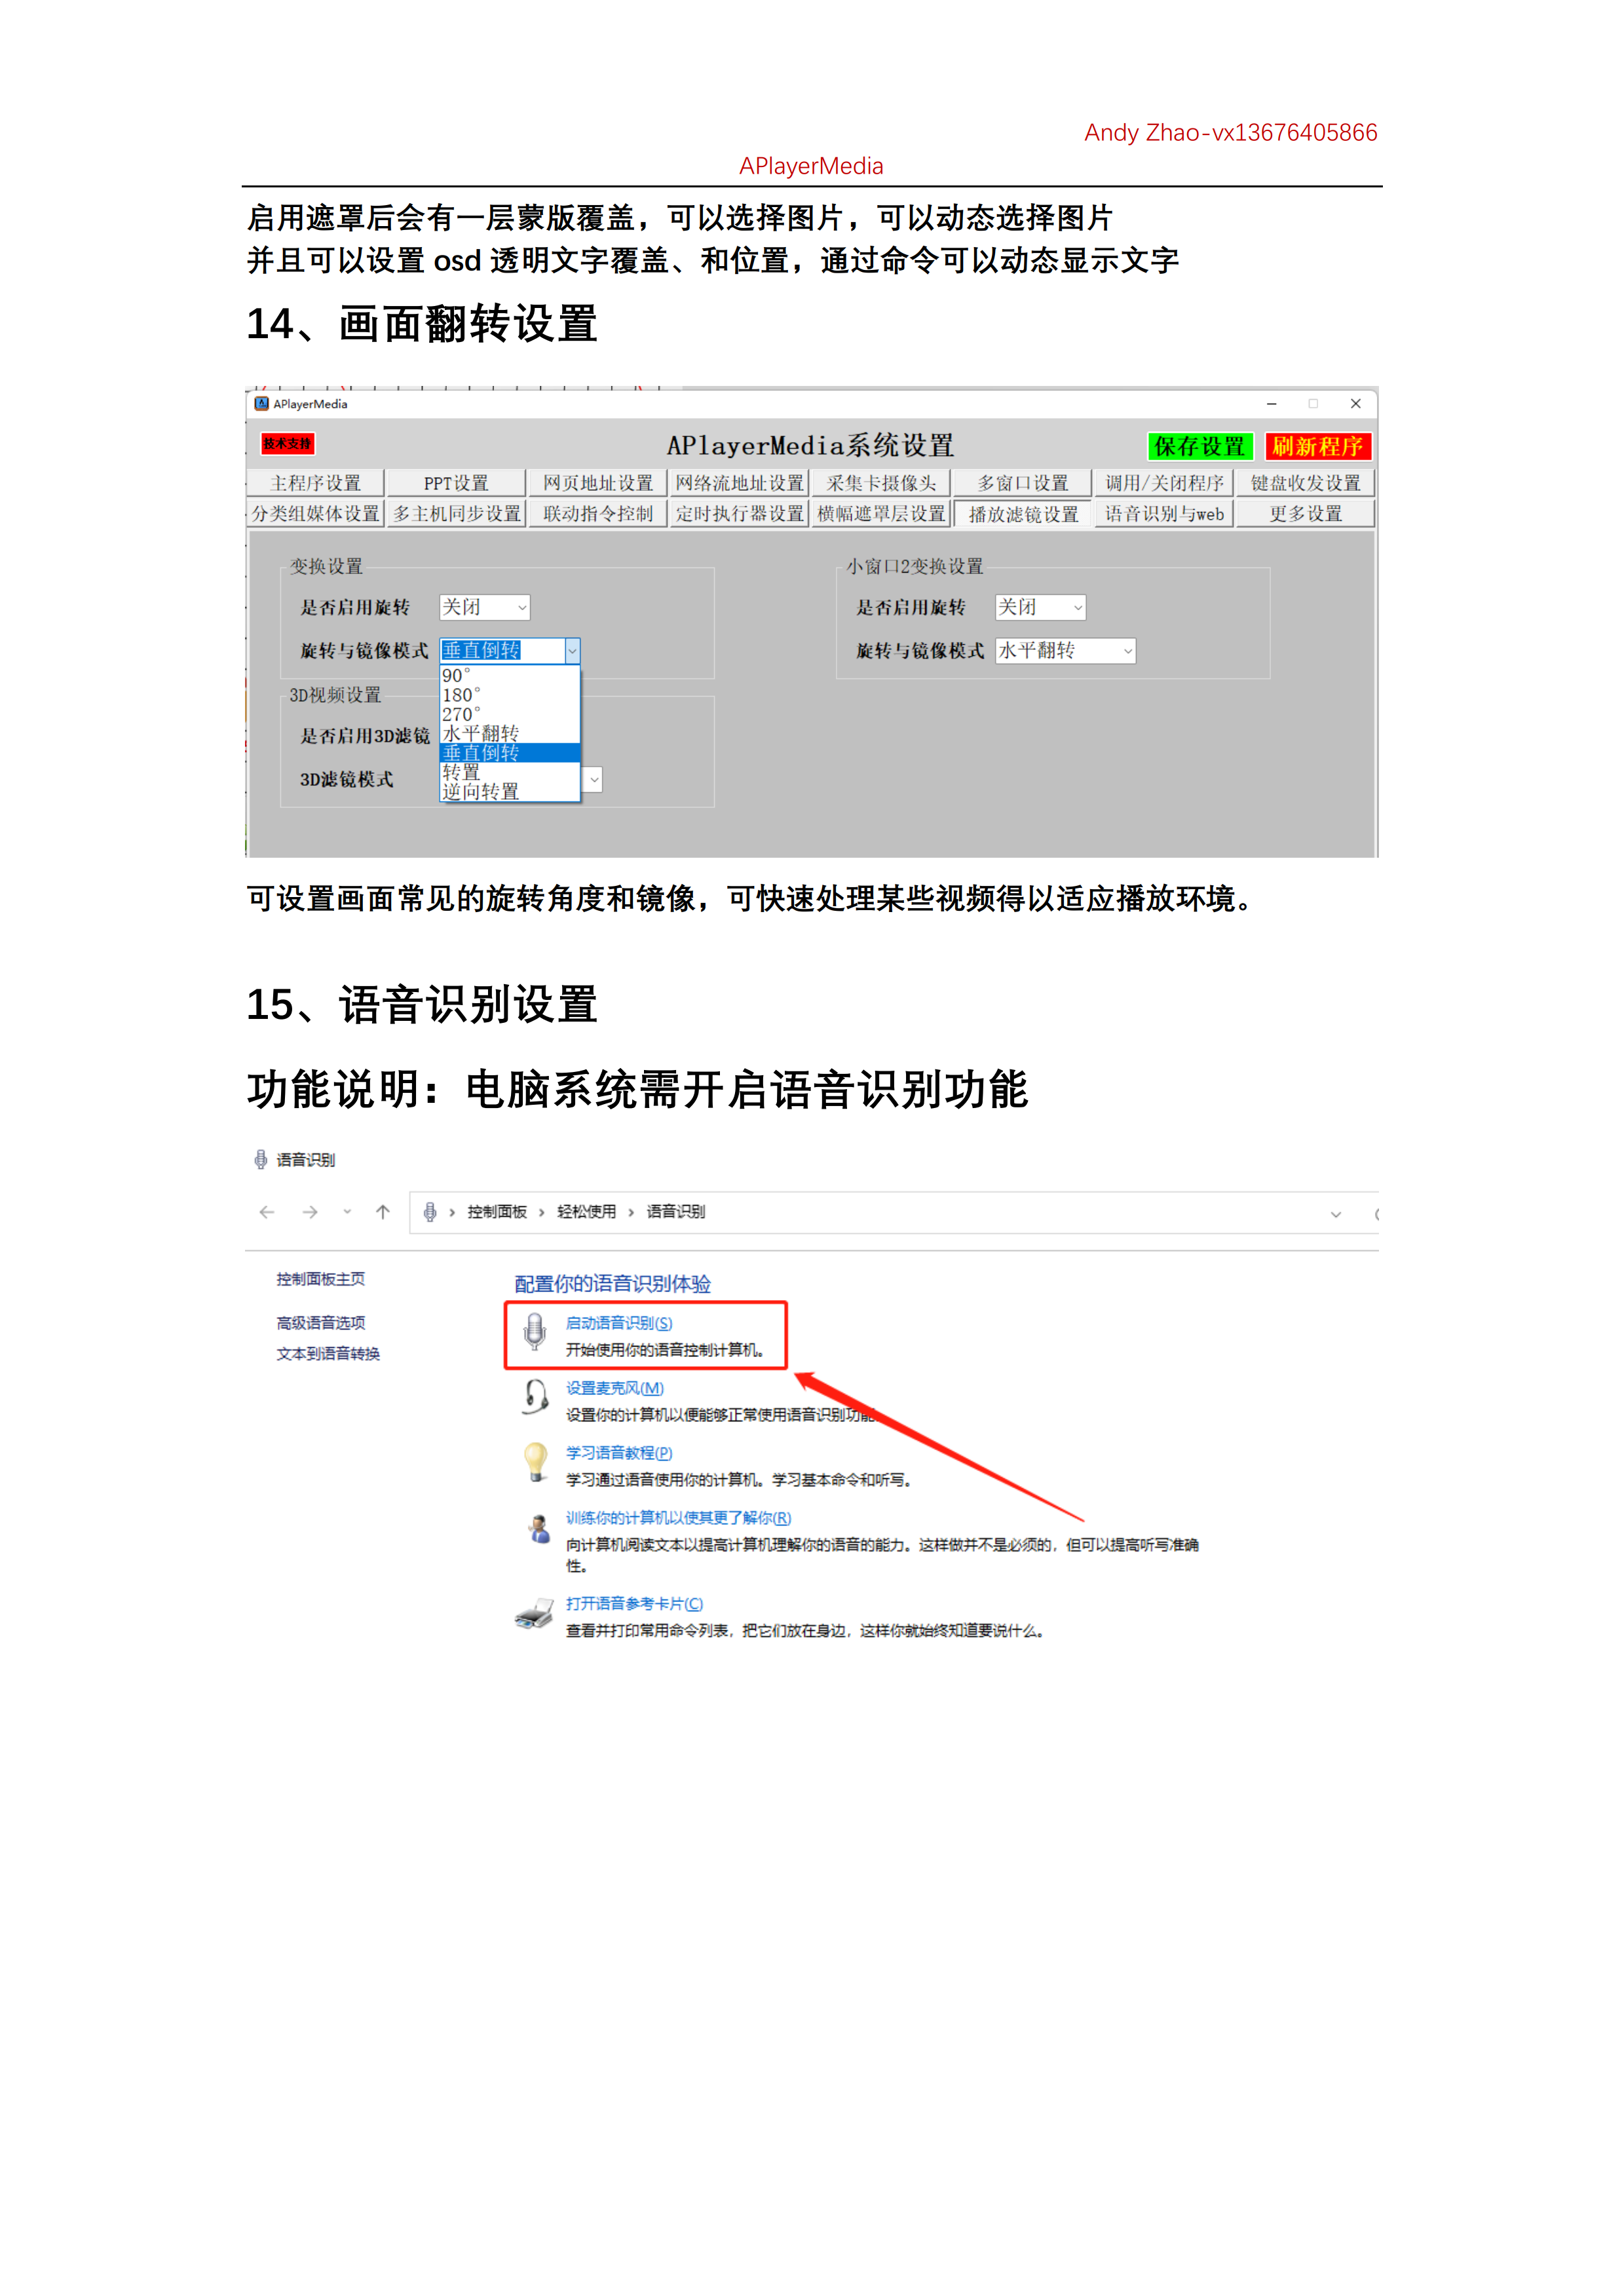Open the 横幅遮罩层设置 tab

click(881, 514)
